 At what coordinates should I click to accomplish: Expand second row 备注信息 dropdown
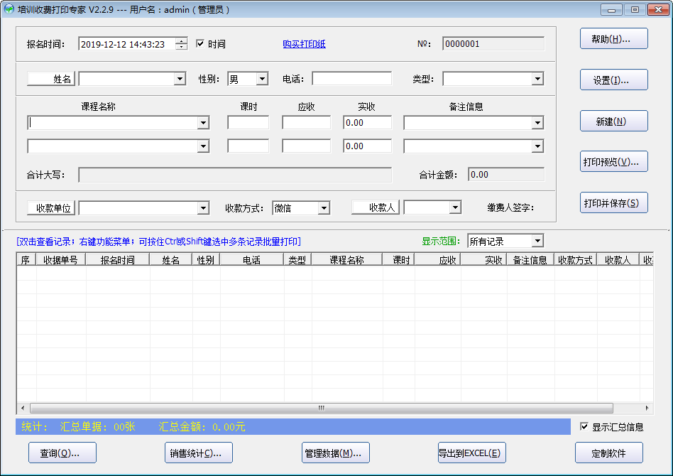click(537, 146)
